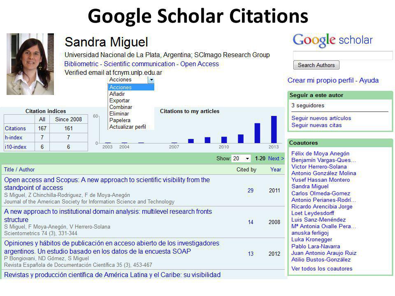
Task: Open the Open Access interest link
Action: pyautogui.click(x=199, y=64)
